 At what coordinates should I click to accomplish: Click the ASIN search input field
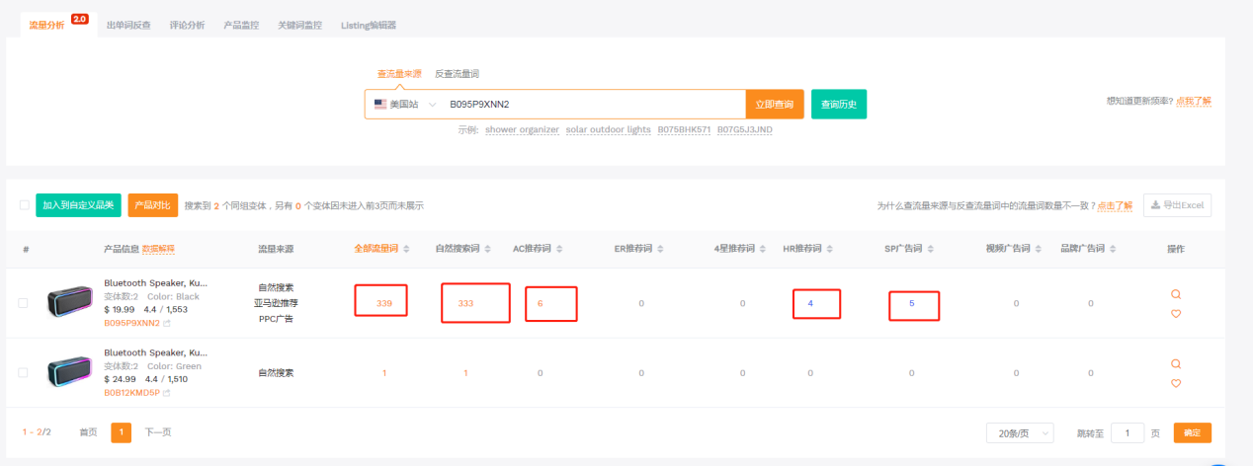click(x=593, y=104)
